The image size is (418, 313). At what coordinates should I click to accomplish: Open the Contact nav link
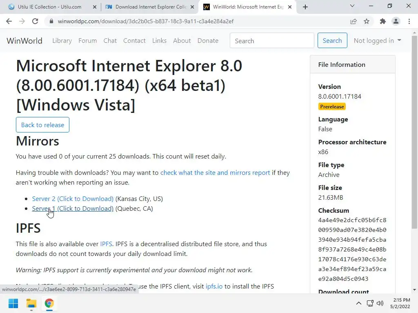tap(134, 41)
